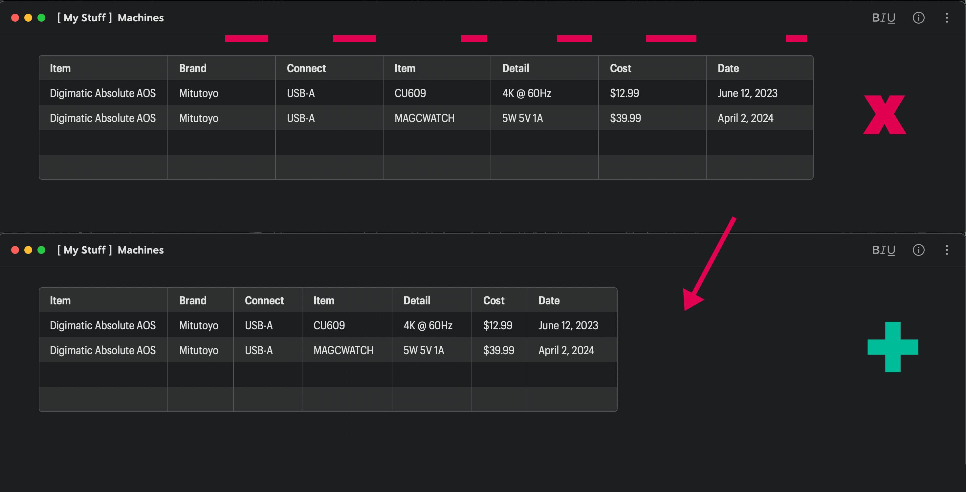The height and width of the screenshot is (492, 966).
Task: Select the Connect header cell in the top table
Action: (x=329, y=68)
